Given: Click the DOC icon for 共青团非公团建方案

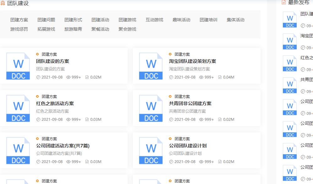Looking at the screenshot, I should point(150,108).
